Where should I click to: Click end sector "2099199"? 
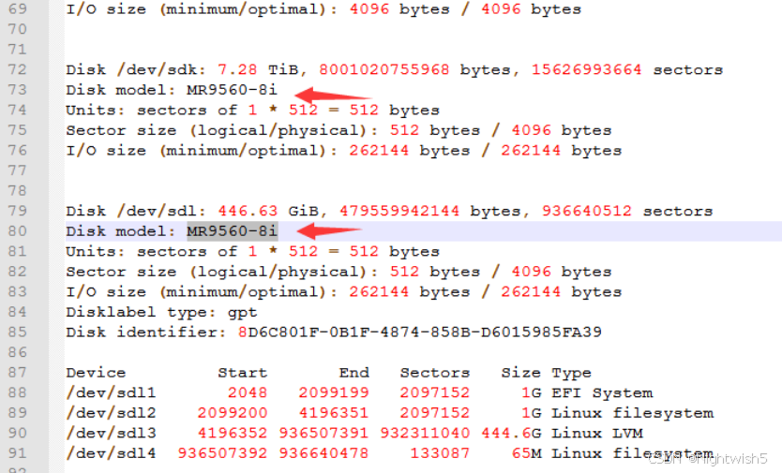[x=334, y=392]
